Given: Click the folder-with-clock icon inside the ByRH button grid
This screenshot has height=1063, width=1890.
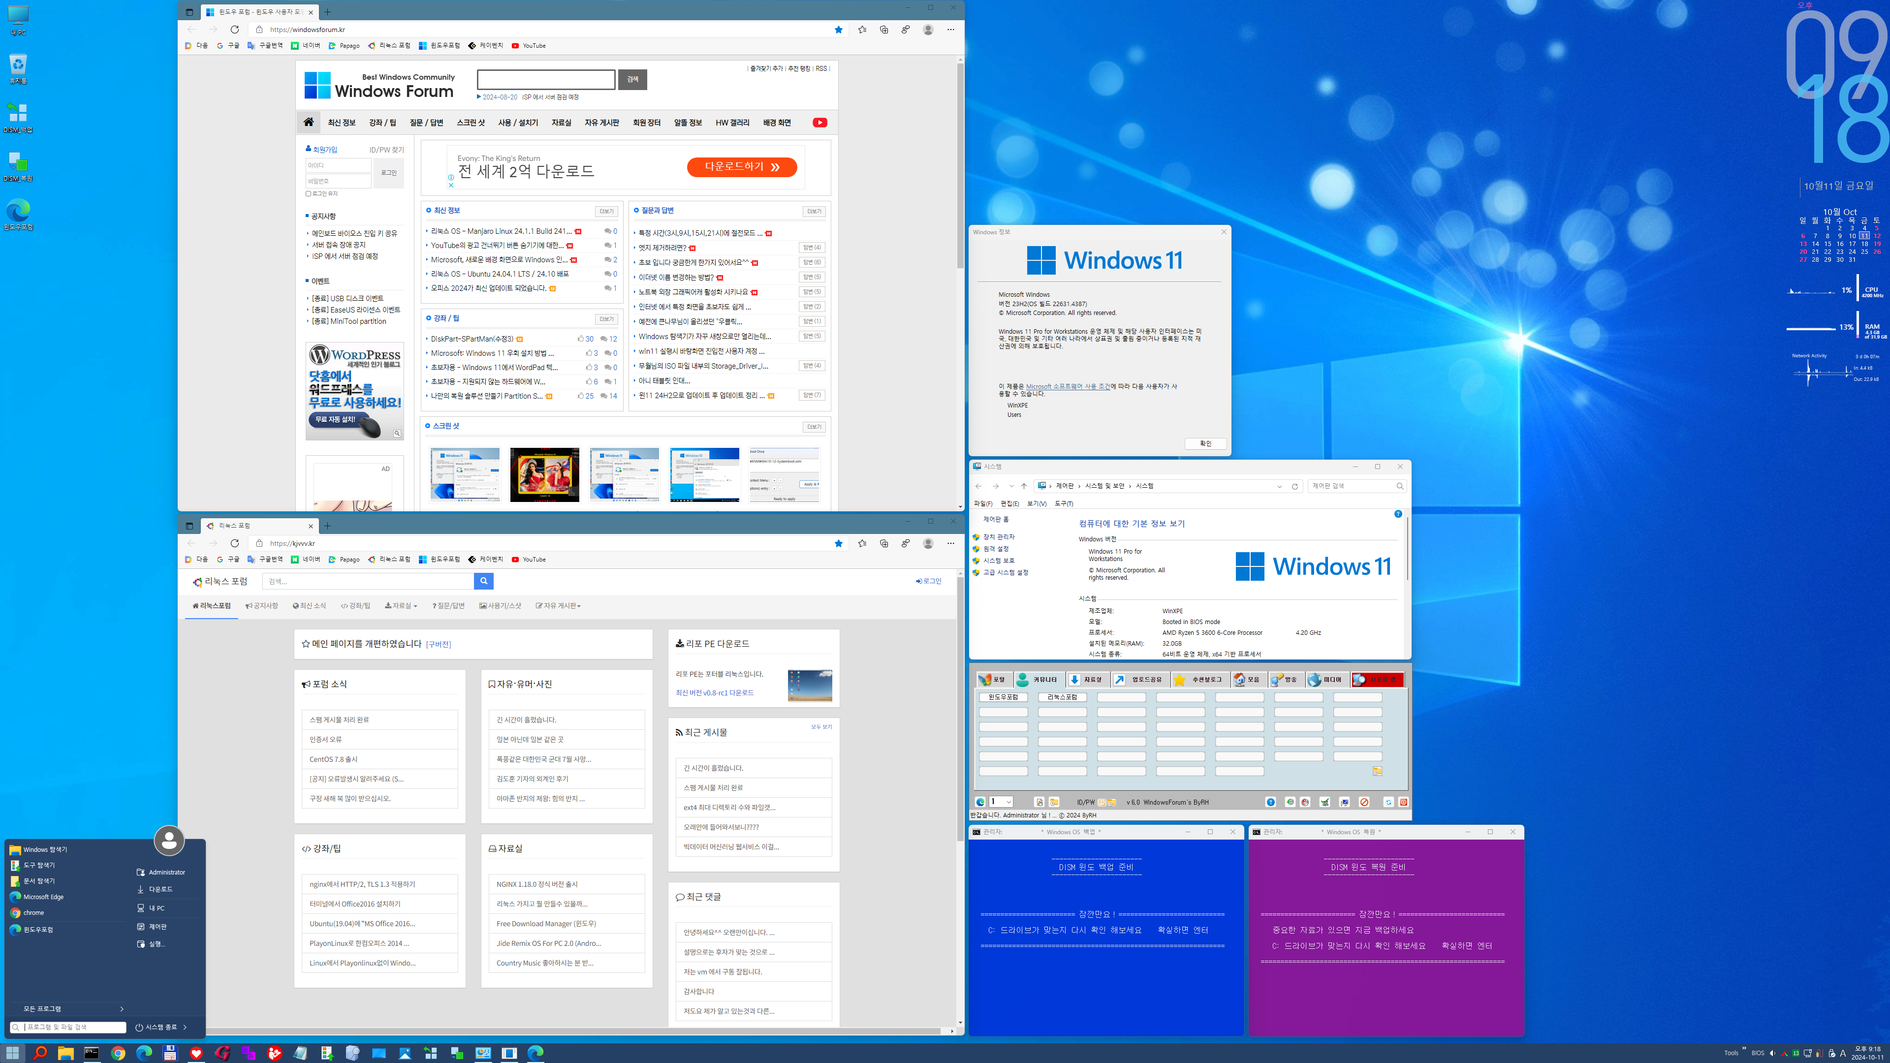Looking at the screenshot, I should click(1377, 771).
